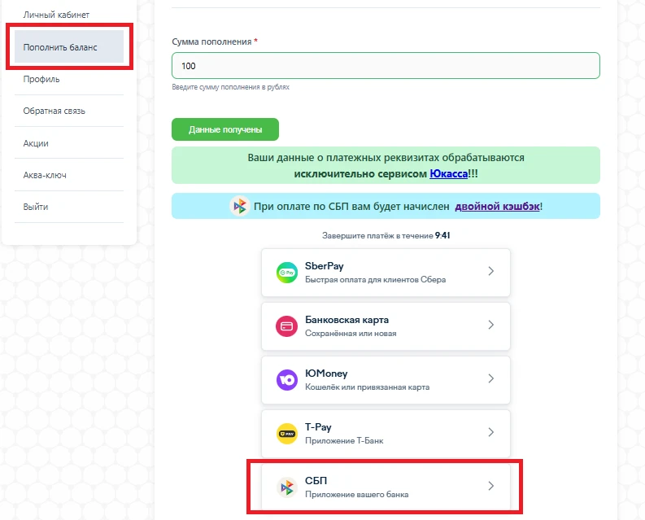Click the ЮMoney purple logo icon
This screenshot has height=520, width=645.
[x=287, y=379]
